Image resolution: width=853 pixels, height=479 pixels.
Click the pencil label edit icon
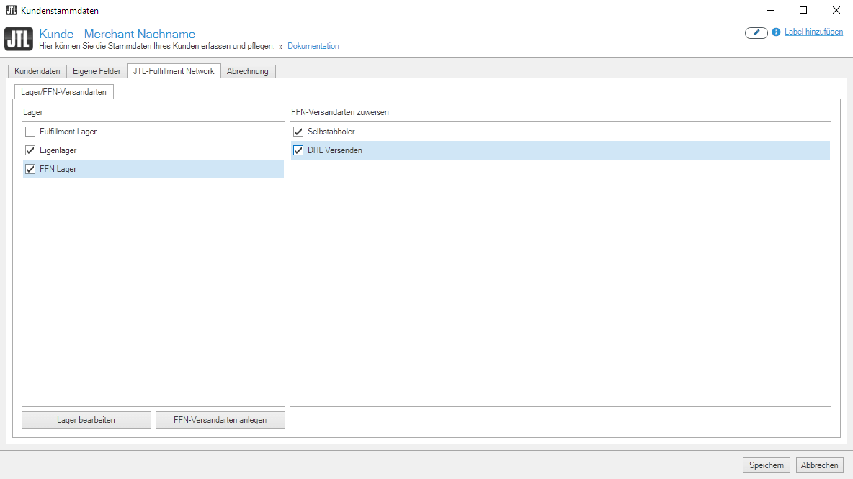[x=756, y=32]
